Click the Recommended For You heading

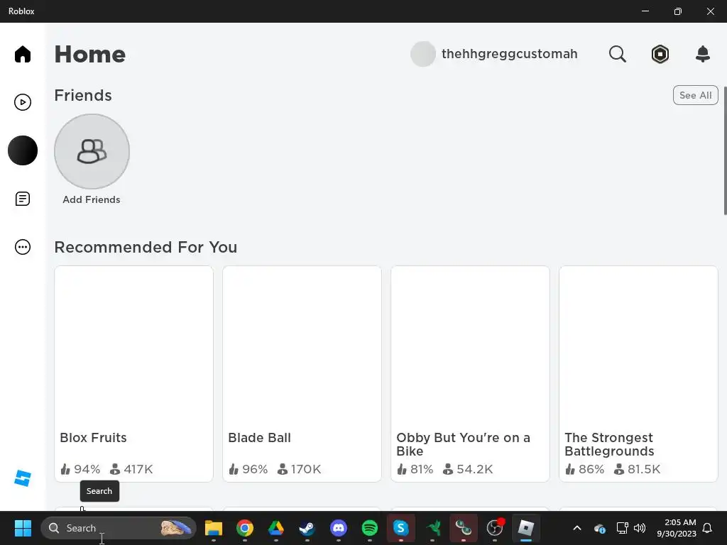[146, 247]
